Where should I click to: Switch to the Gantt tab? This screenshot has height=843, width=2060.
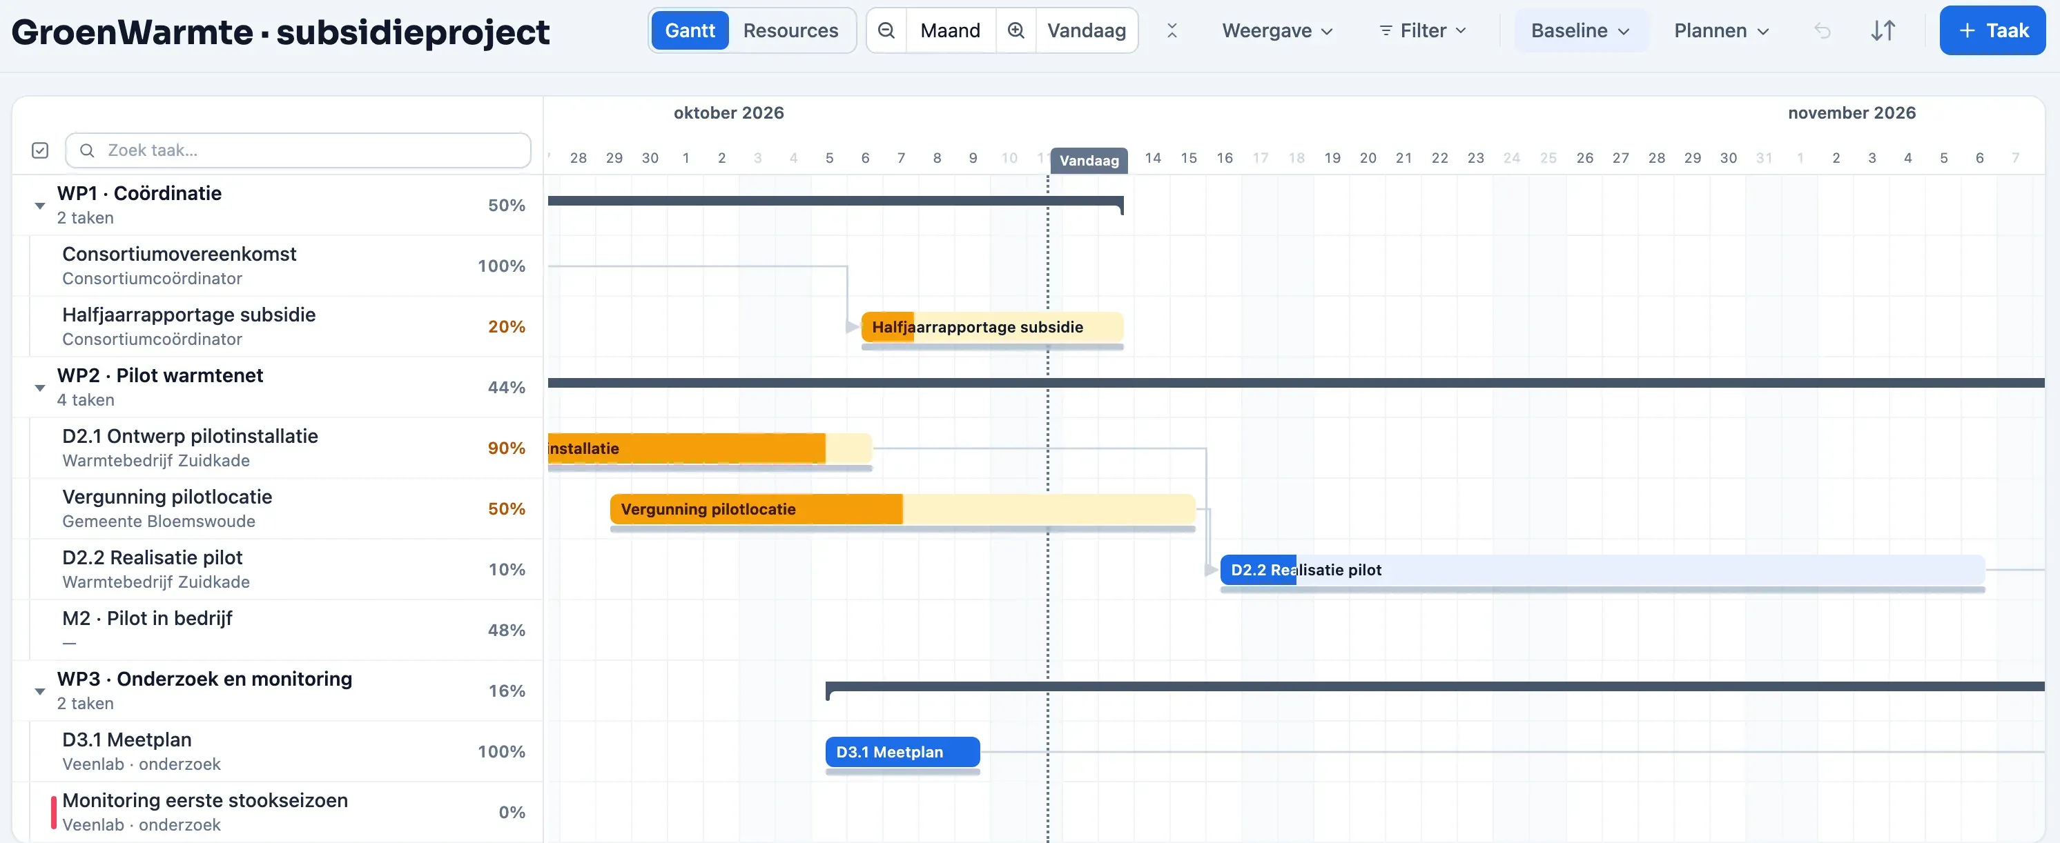[x=690, y=30]
